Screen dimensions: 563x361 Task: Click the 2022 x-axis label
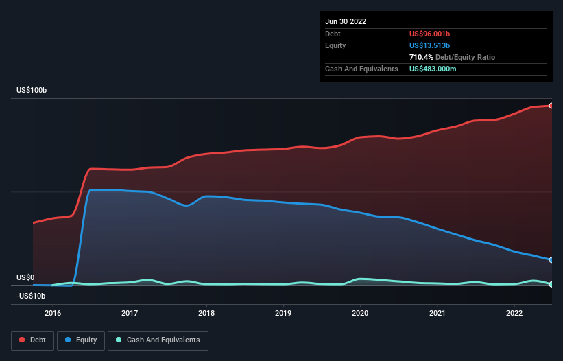(514, 313)
